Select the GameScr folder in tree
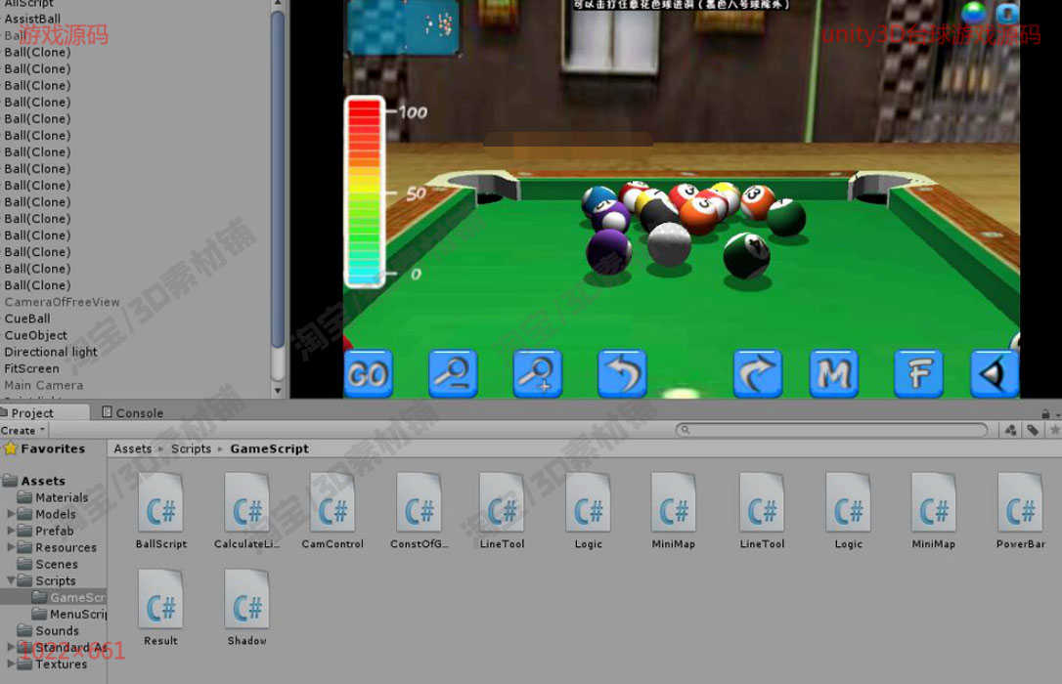Screen dimensions: 1062x684 [68, 597]
